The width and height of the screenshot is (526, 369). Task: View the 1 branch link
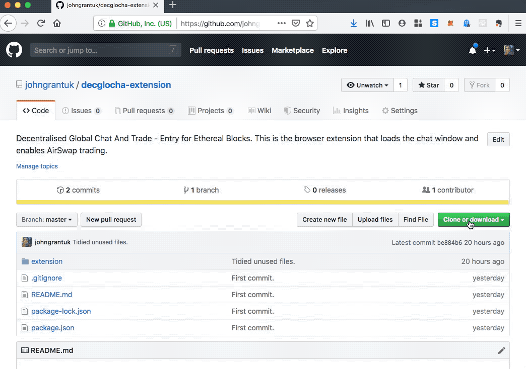coord(201,190)
